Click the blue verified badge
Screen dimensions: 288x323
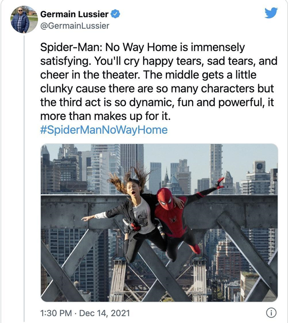click(x=115, y=14)
